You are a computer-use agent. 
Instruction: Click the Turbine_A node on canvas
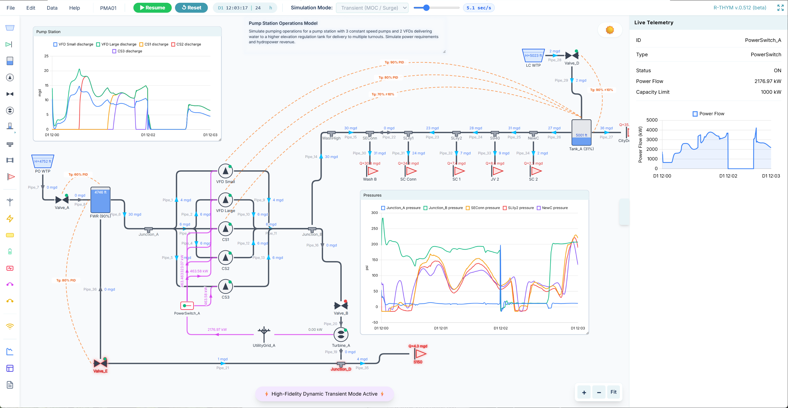341,335
